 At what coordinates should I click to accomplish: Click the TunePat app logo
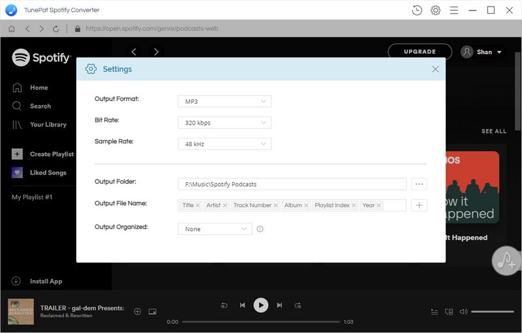click(11, 10)
